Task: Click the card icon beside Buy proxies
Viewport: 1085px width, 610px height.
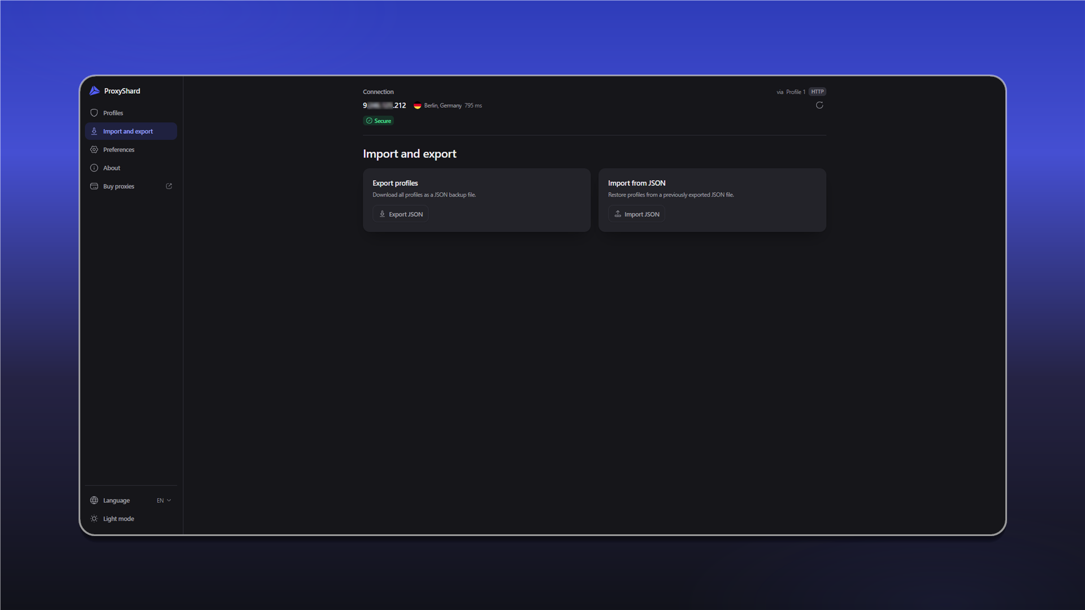Action: click(x=94, y=186)
